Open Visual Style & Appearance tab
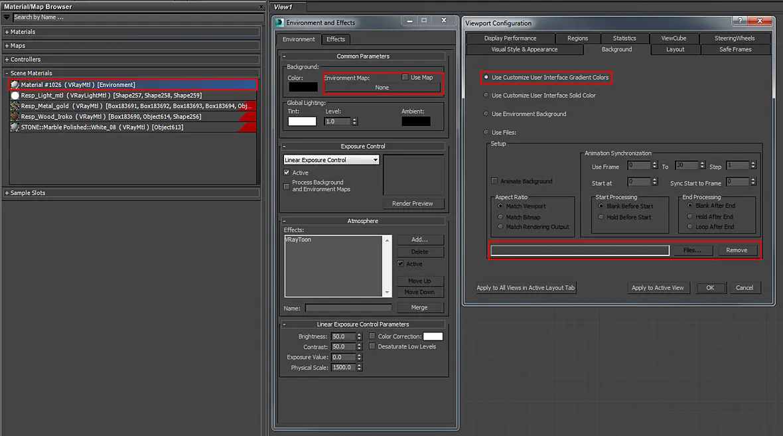Image resolution: width=783 pixels, height=436 pixels. (524, 50)
